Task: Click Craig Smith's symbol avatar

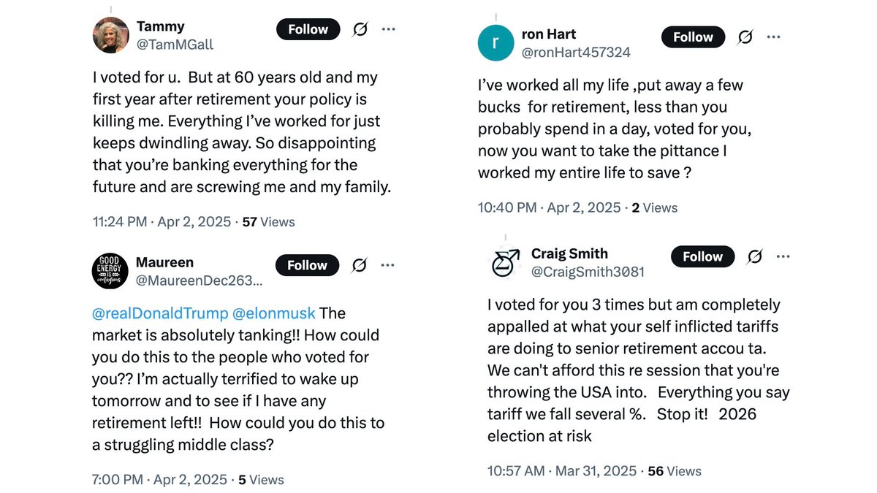Action: point(505,263)
